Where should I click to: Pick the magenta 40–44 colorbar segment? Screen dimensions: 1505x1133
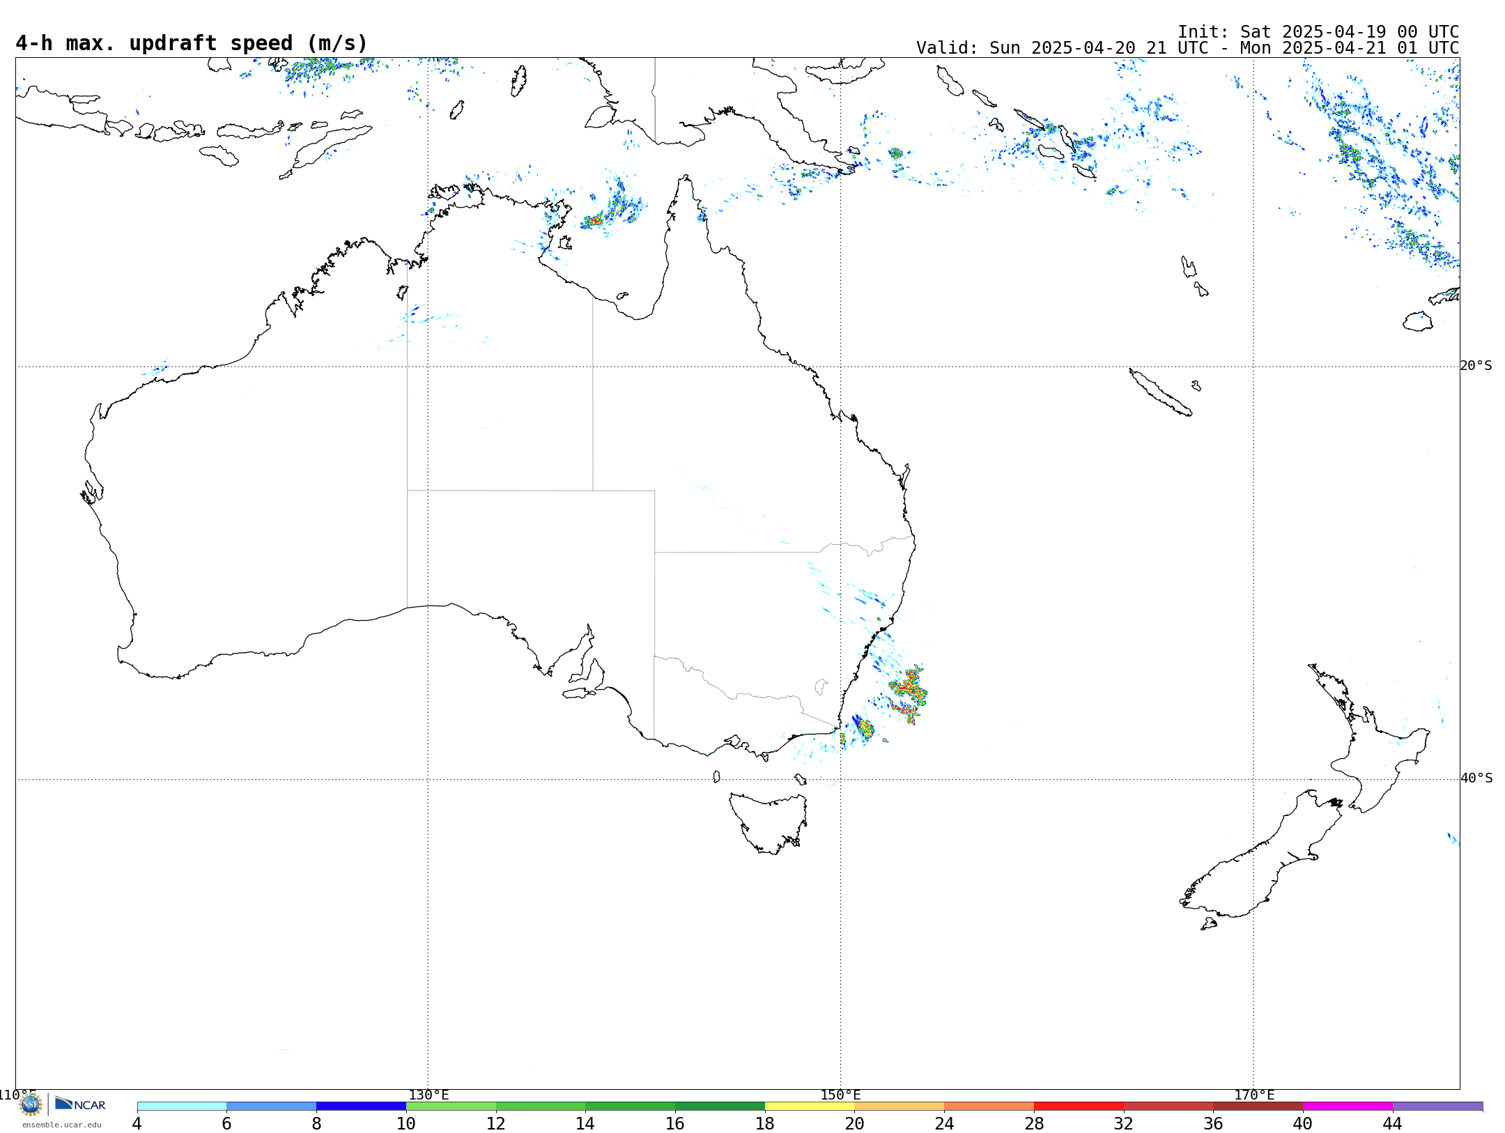click(1348, 1107)
